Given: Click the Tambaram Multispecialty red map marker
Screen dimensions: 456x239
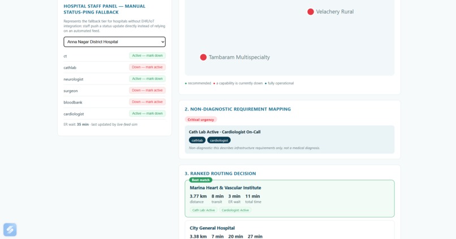Looking at the screenshot, I should [203, 57].
